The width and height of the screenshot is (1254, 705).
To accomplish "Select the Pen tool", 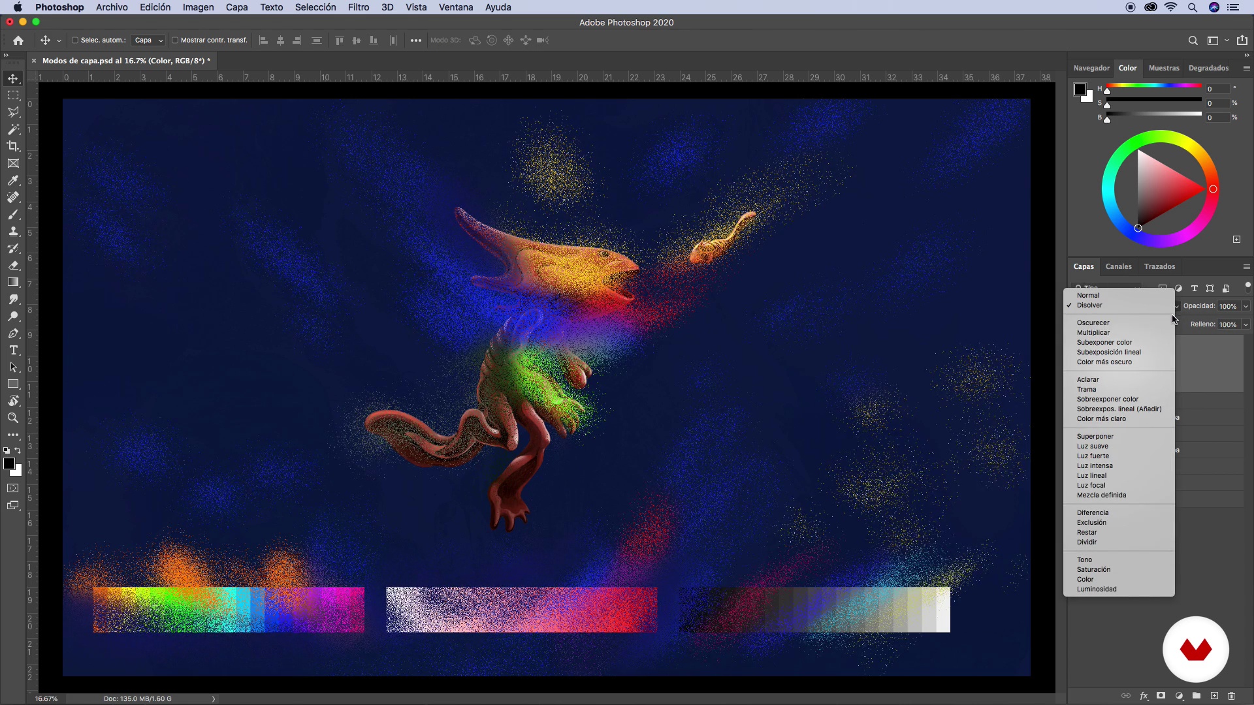I will (13, 333).
